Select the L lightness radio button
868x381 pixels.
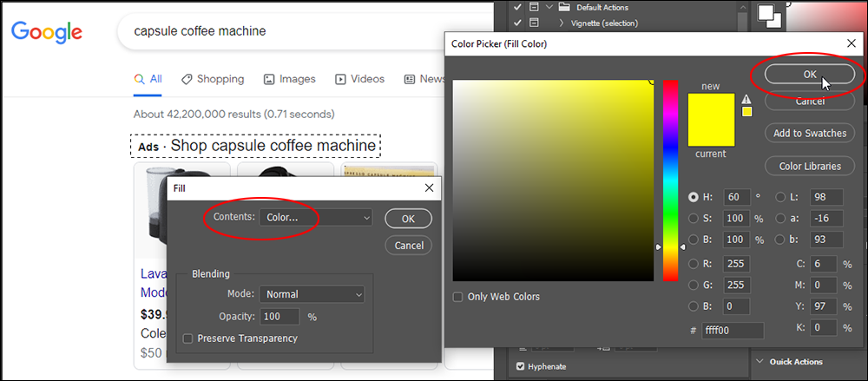(780, 197)
